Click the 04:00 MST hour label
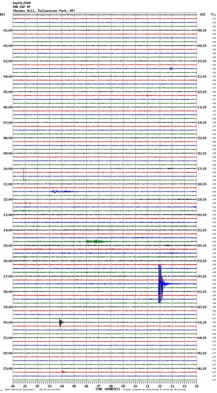 point(8,77)
